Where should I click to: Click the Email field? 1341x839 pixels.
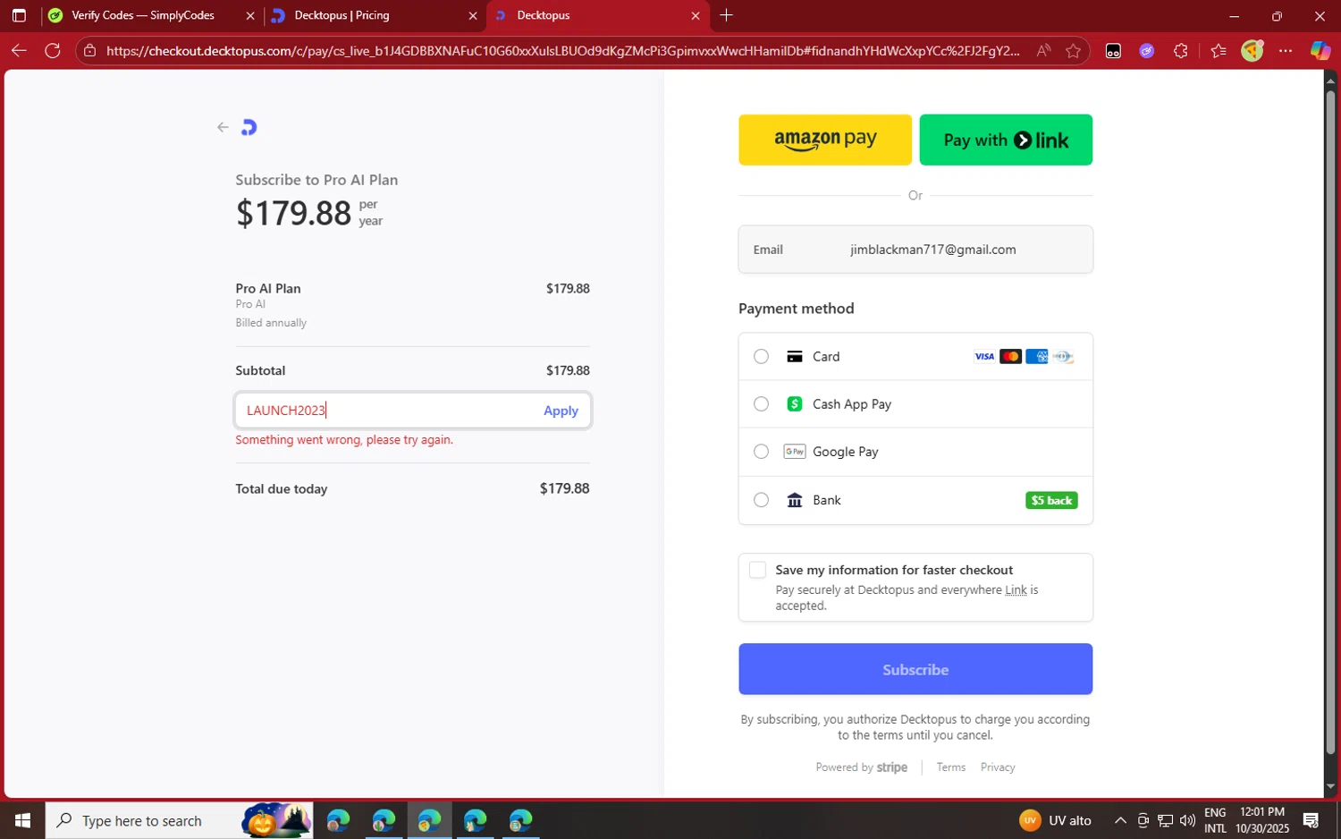[x=915, y=250]
